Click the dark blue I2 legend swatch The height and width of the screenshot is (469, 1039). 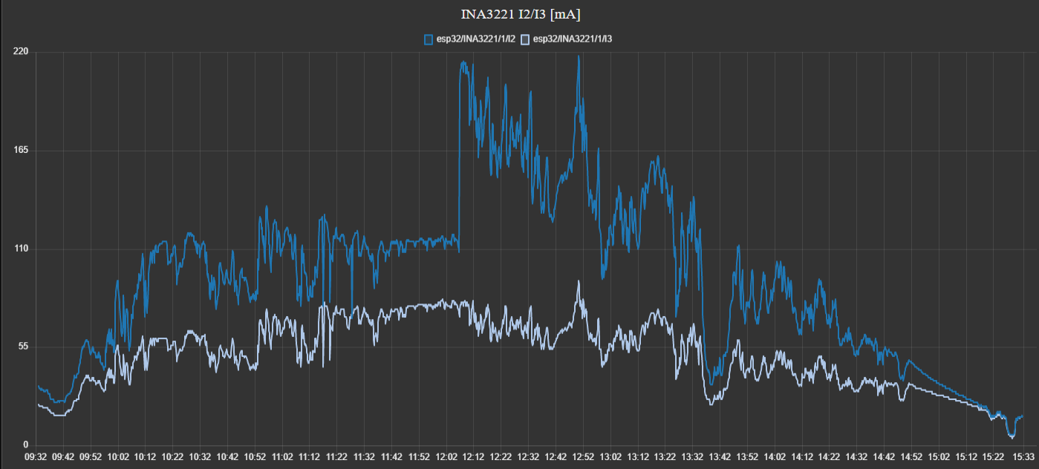tap(428, 39)
